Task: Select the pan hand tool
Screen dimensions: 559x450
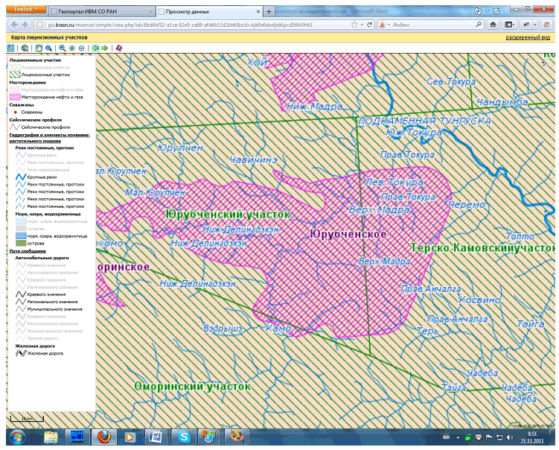Action: [x=37, y=48]
